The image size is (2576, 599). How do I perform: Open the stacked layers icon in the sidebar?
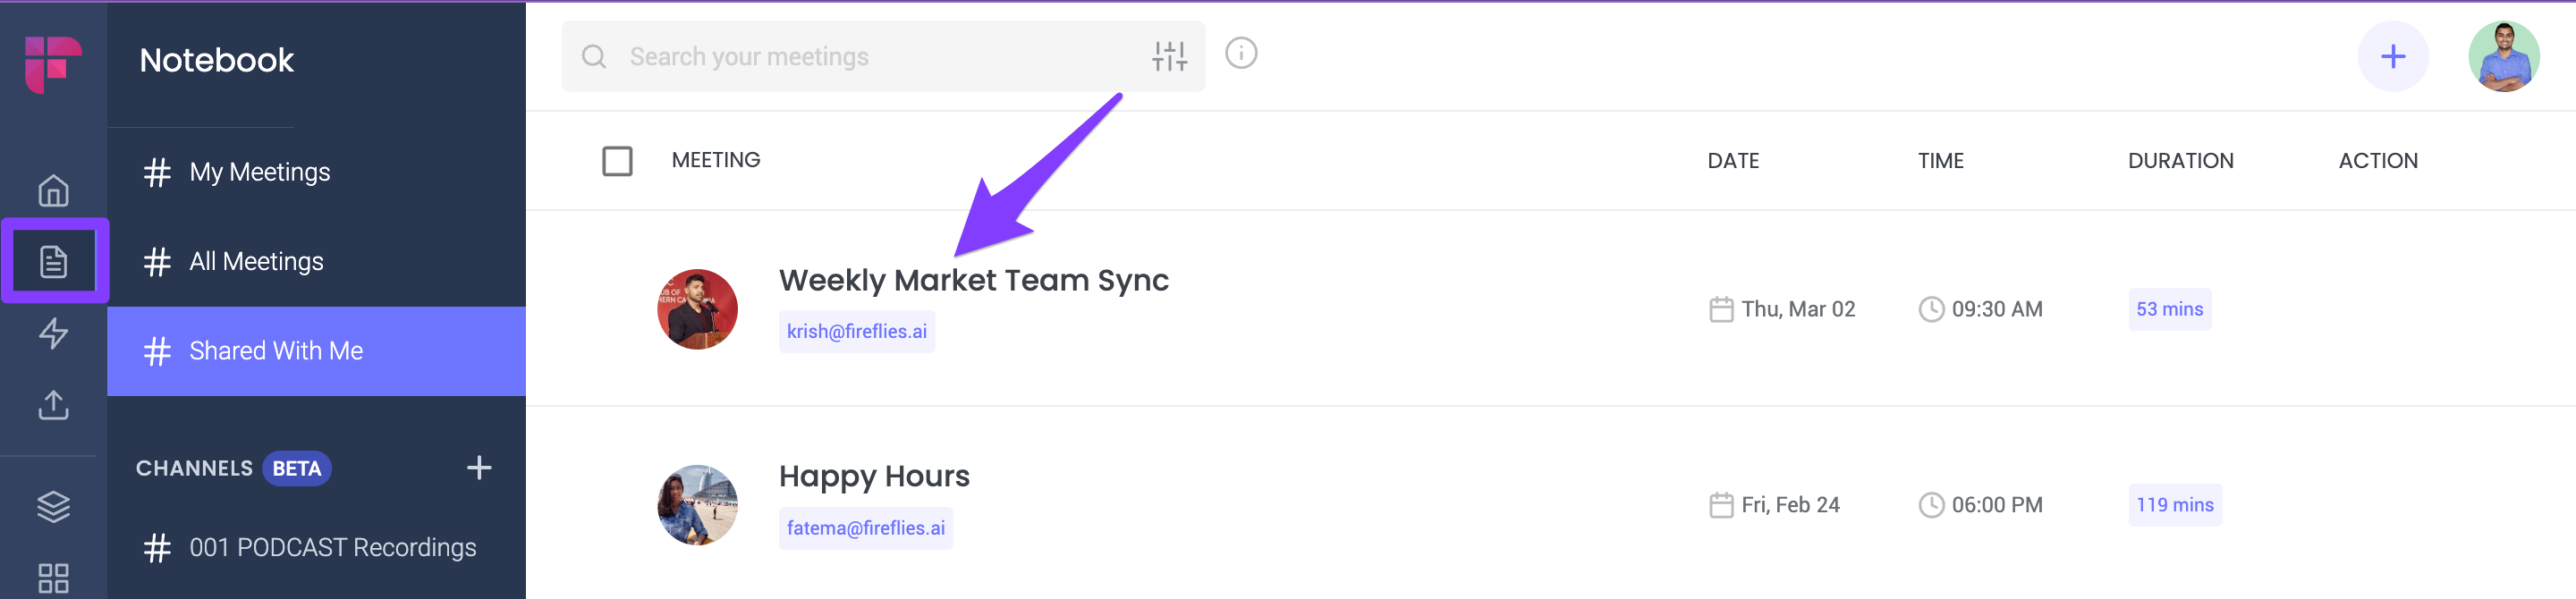53,507
